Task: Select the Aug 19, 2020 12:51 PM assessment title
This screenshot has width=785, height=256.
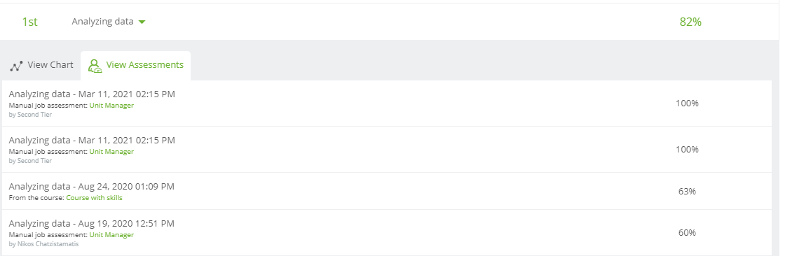Action: 92,224
